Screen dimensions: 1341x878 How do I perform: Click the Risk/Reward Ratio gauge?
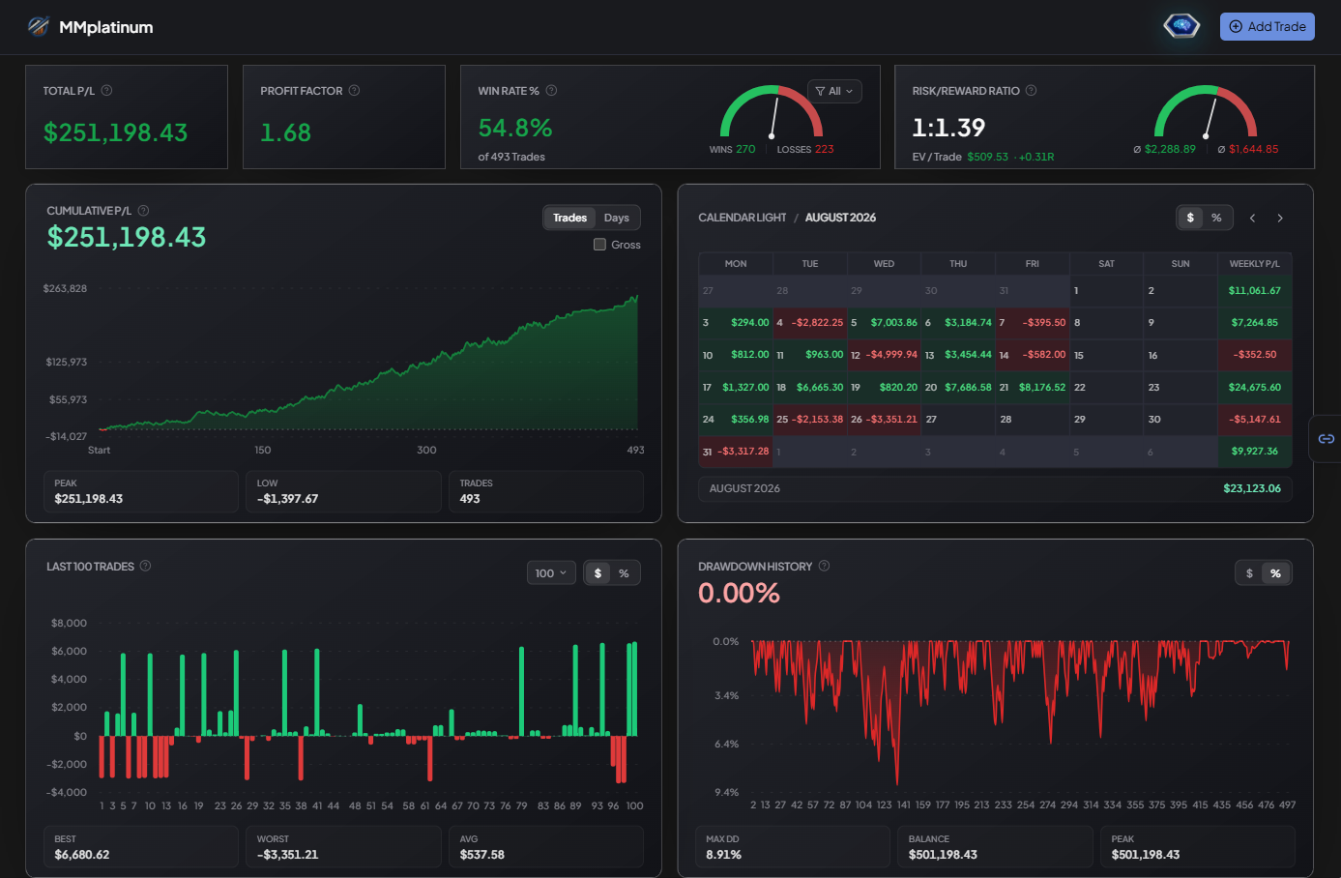(1206, 114)
